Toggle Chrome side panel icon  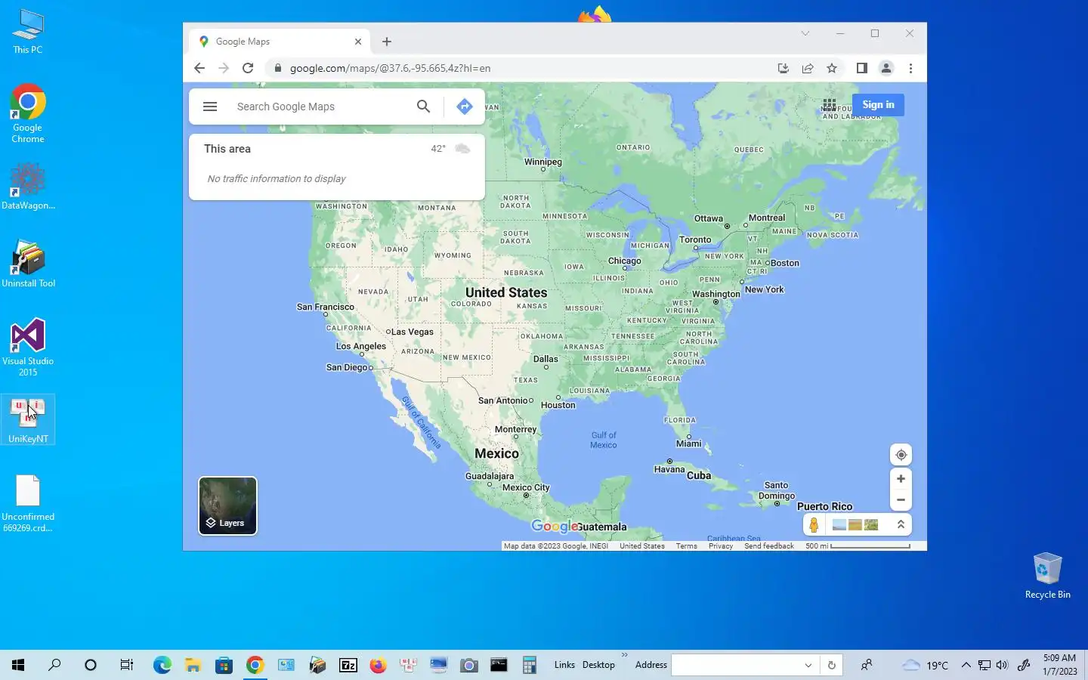[861, 68]
